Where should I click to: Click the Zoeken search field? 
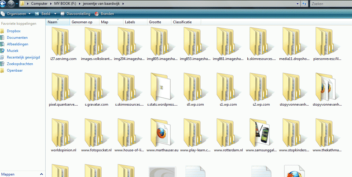(331, 4)
